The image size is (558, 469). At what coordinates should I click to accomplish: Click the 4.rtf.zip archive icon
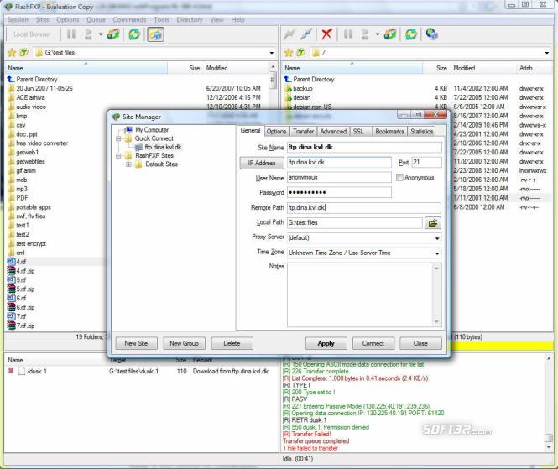coord(12,270)
